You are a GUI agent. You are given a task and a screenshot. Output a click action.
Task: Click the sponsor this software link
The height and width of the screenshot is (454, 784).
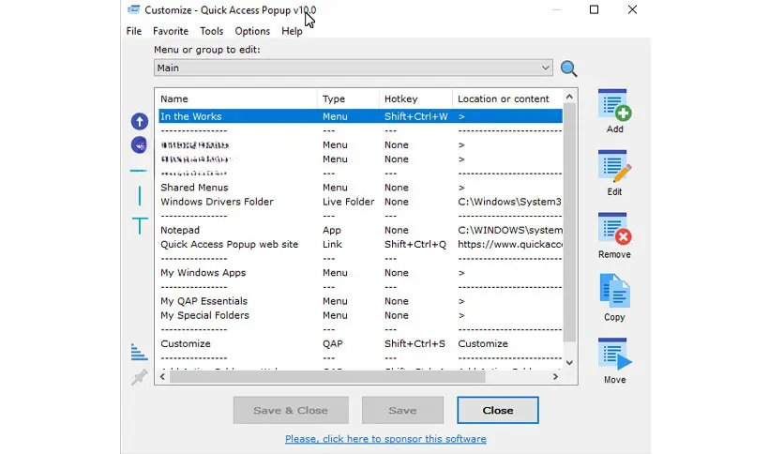pyautogui.click(x=385, y=439)
